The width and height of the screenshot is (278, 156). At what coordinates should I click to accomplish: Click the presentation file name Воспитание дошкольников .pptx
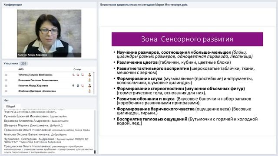pos(144,5)
